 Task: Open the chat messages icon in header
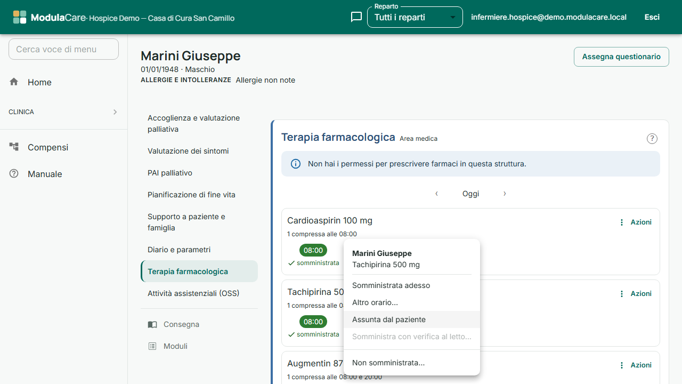tap(356, 17)
